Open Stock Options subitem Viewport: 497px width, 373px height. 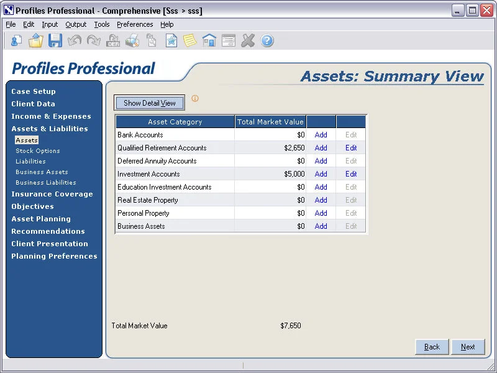(x=38, y=150)
